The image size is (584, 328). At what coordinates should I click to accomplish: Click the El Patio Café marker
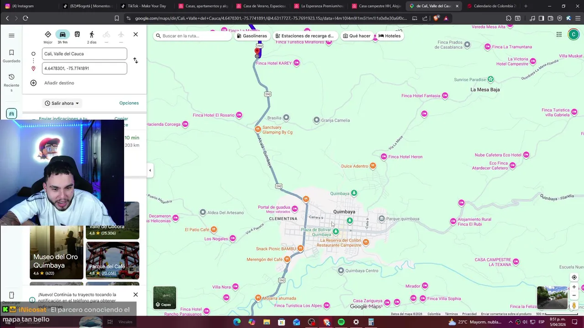click(214, 230)
